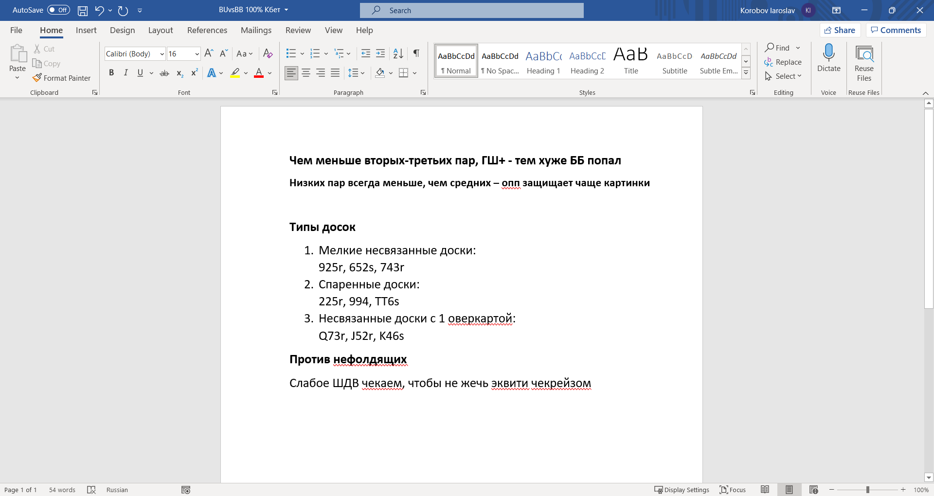Viewport: 934px width, 496px height.
Task: Switch to Focus mode
Action: pyautogui.click(x=733, y=490)
